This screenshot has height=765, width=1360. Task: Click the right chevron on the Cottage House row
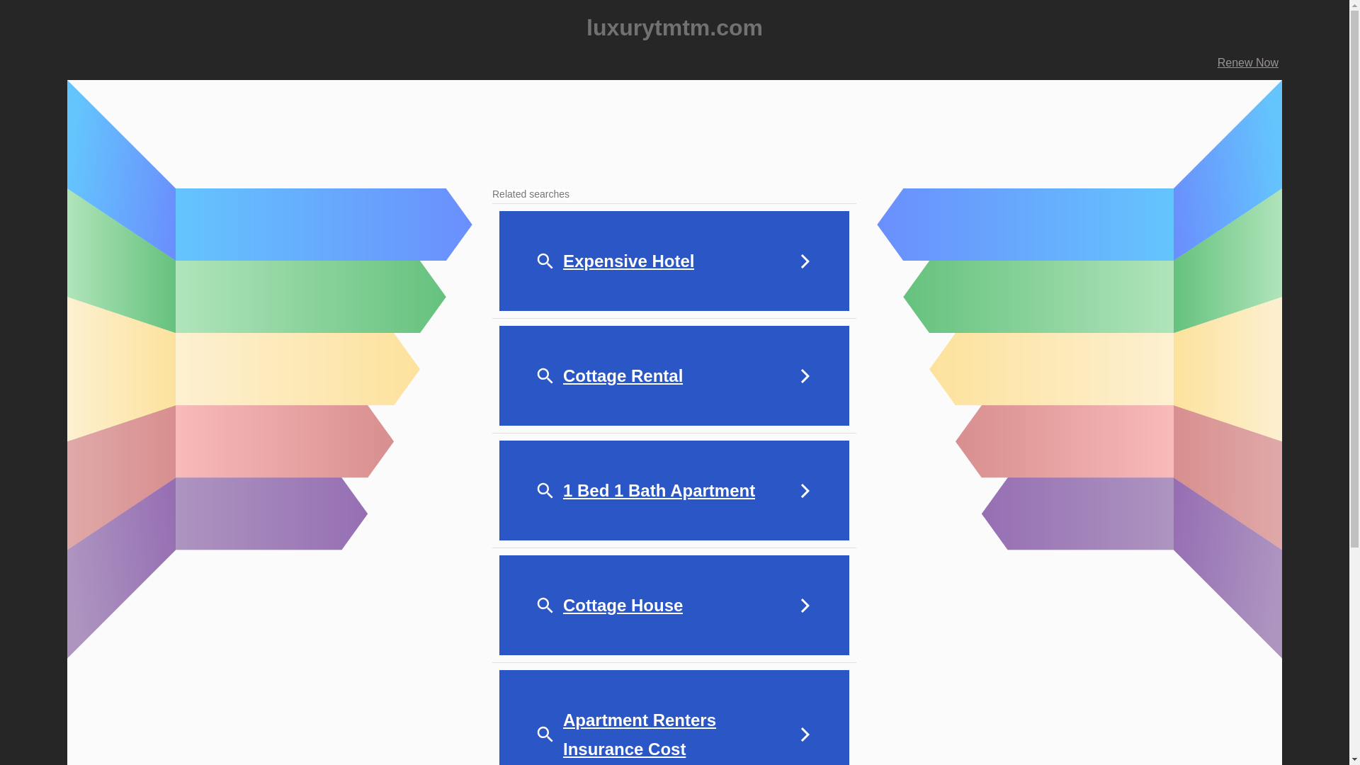805,606
